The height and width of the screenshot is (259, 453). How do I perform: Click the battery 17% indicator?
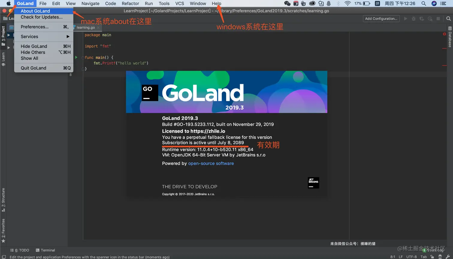pos(362,4)
